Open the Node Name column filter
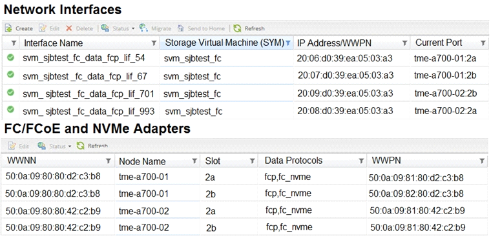Viewport: 491px width, 238px height. (x=194, y=161)
